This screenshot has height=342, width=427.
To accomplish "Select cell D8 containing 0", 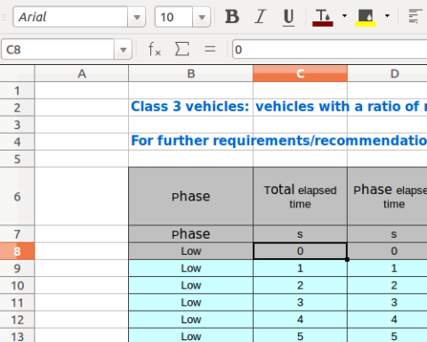I will click(387, 251).
